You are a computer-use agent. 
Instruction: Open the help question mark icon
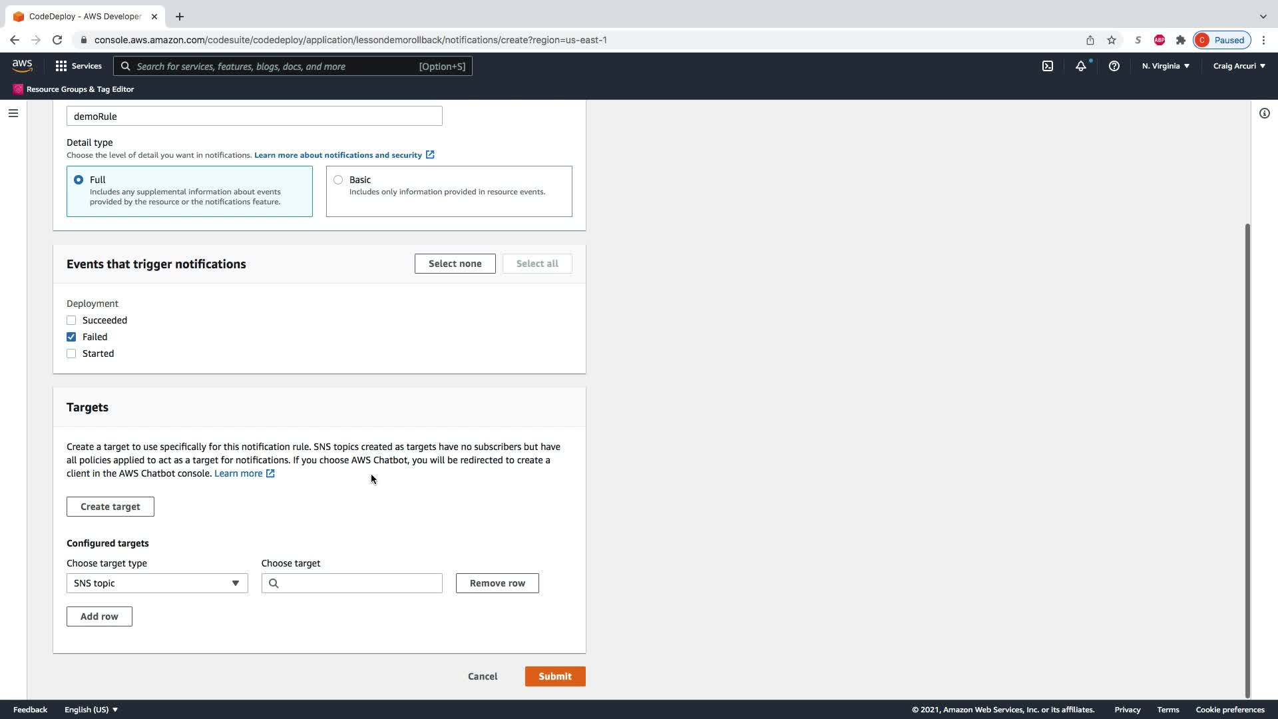tap(1114, 66)
